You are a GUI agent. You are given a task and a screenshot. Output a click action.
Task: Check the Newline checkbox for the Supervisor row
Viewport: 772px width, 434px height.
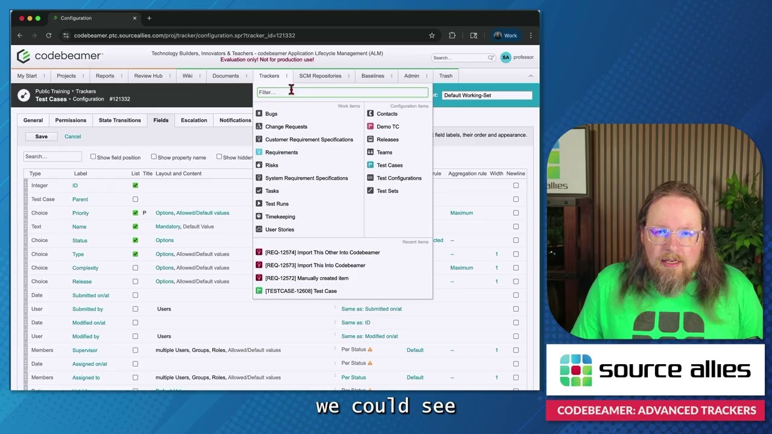coord(516,350)
